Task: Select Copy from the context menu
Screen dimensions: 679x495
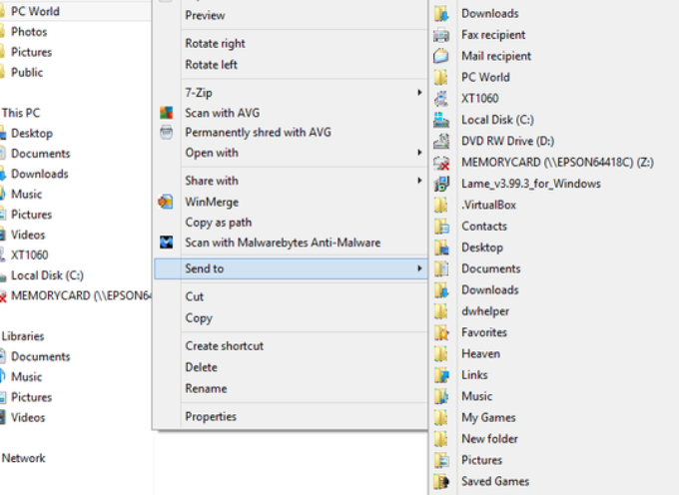Action: tap(199, 318)
